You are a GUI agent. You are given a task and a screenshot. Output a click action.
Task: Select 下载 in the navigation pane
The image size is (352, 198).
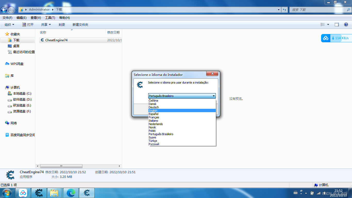16,40
